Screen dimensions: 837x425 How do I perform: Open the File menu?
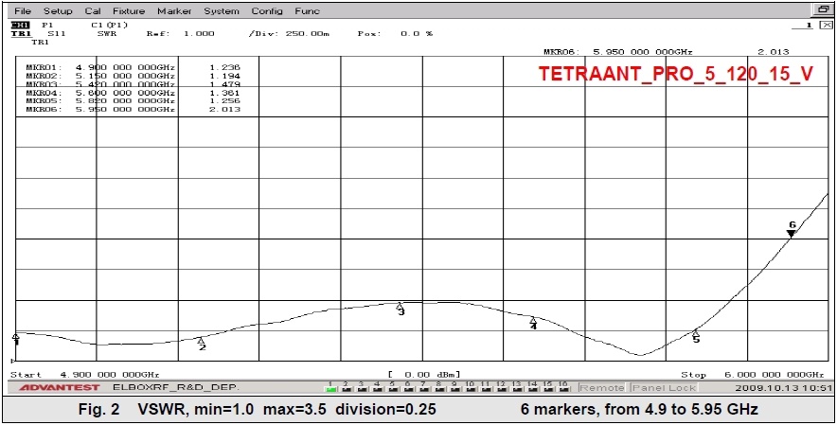point(21,10)
